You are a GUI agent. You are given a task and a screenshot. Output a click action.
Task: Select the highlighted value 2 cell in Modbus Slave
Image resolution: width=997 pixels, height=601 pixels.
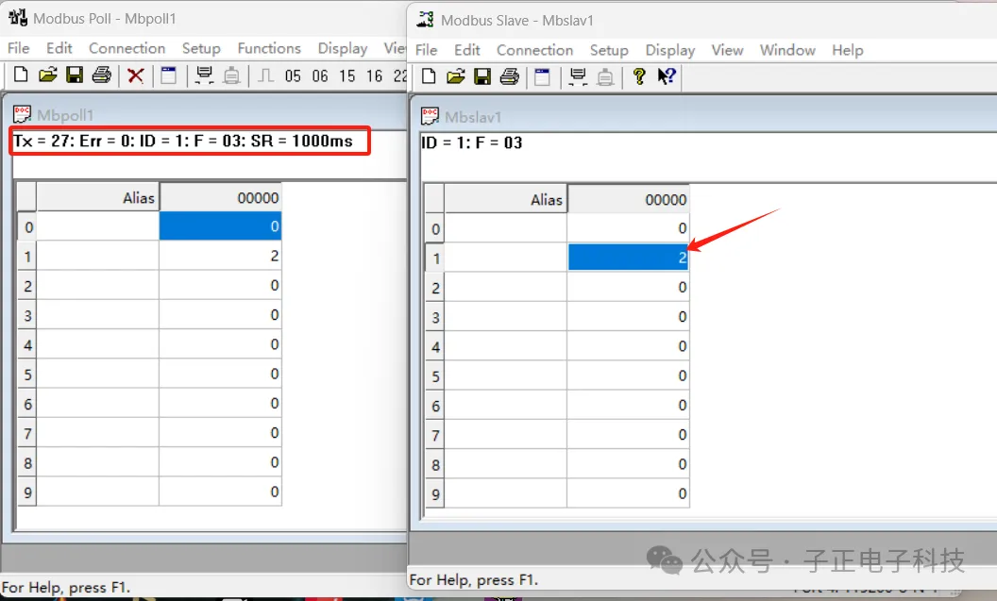point(629,258)
